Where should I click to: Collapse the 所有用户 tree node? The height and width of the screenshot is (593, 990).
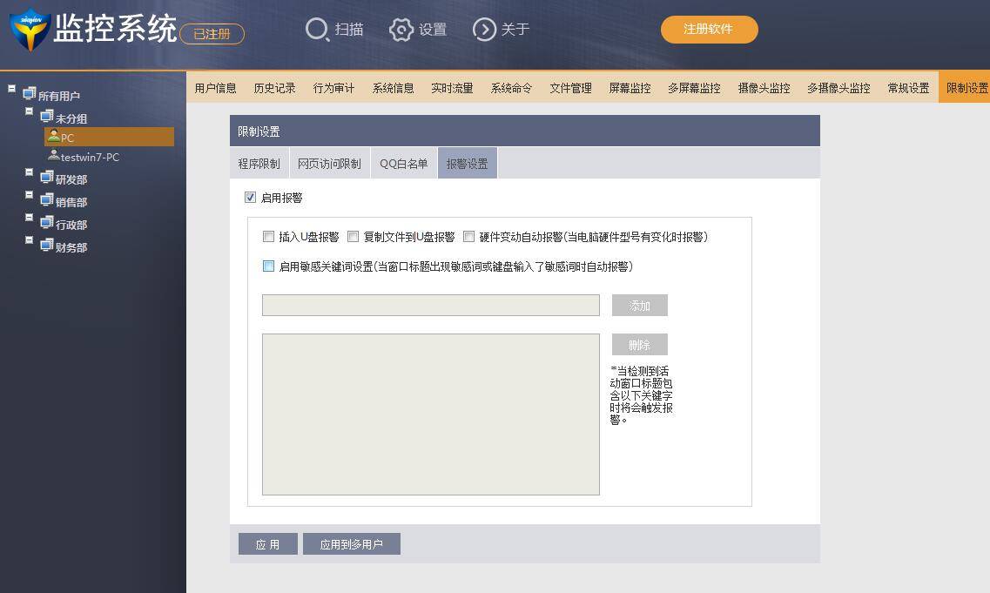coord(11,89)
